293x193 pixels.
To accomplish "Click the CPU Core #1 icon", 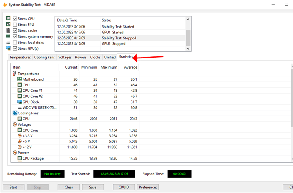I will click(20, 91).
